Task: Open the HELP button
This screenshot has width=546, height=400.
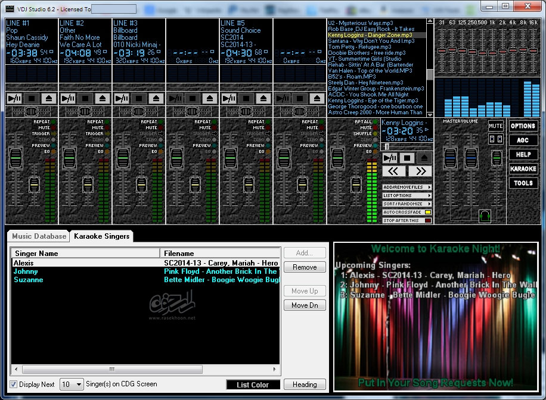Action: (x=523, y=154)
